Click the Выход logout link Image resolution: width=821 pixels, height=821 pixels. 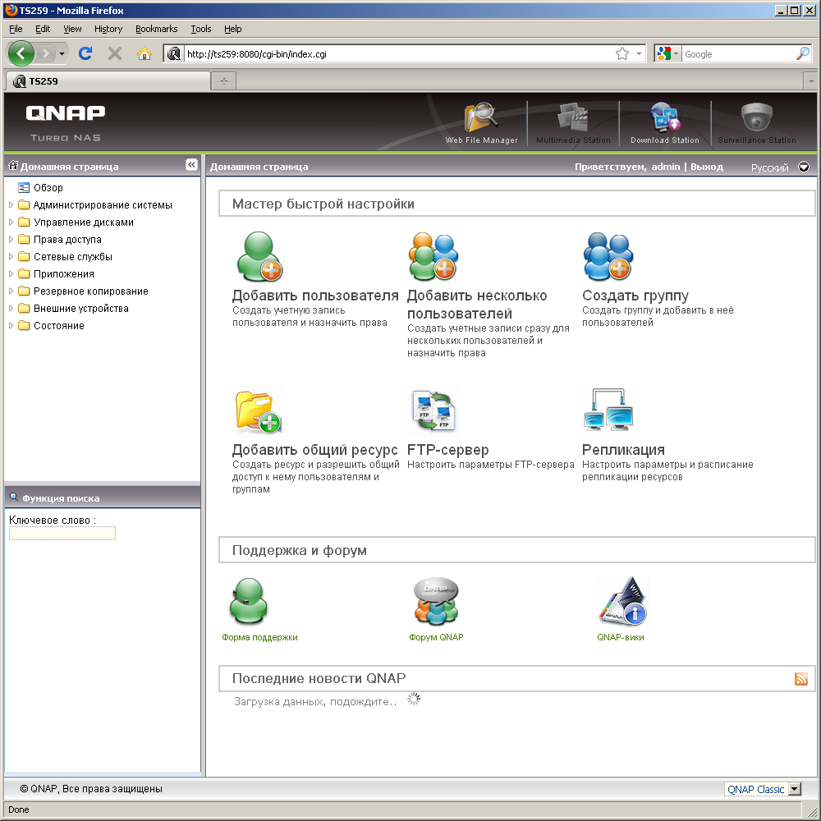click(706, 167)
